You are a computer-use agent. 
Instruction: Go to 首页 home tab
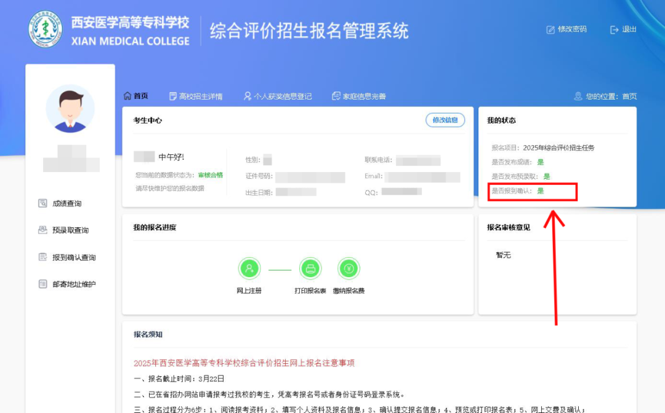(135, 96)
